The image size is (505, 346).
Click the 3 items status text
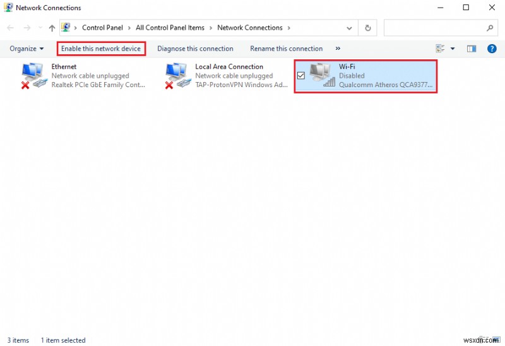(x=18, y=340)
